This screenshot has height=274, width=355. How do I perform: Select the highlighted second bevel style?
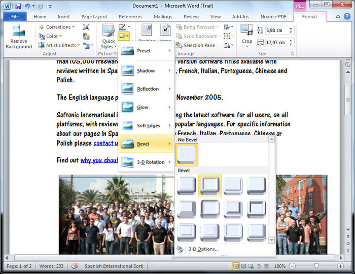click(x=210, y=186)
